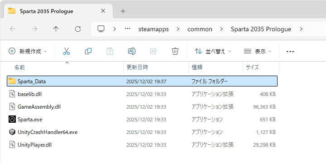326x163 pixels.
Task: Open the 表示 view dropdown
Action: (x=258, y=51)
